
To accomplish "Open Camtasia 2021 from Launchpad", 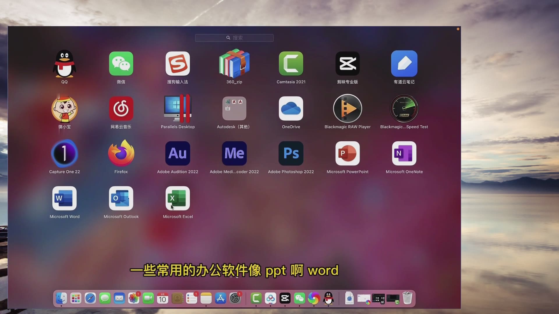I will pyautogui.click(x=291, y=64).
